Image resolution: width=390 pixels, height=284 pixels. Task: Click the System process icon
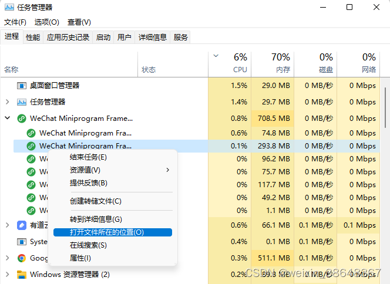[22, 242]
